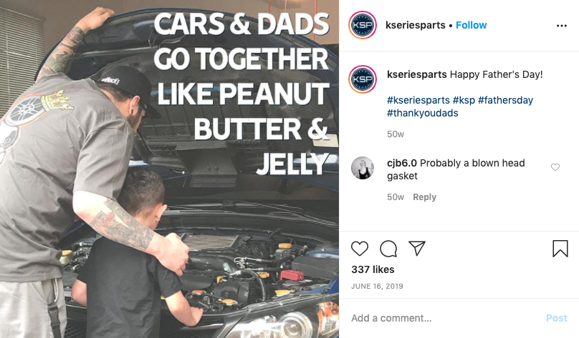Screen dimensions: 579x338
Task: Open the KSP profile picture in the header
Action: pos(363,25)
